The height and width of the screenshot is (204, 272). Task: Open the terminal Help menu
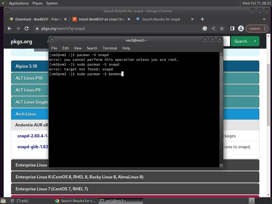pyautogui.click(x=126, y=48)
